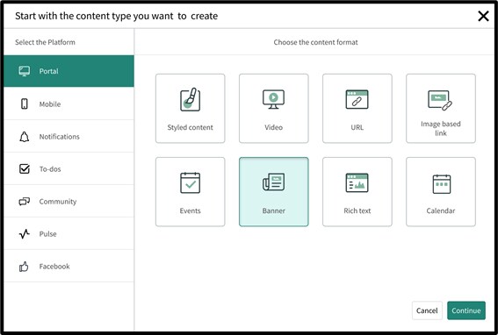Click the Pulse heartbeat icon
This screenshot has height=335, width=498.
[25, 234]
